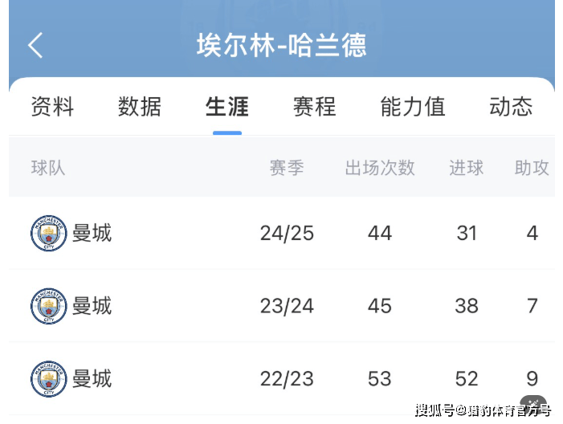Open the 资料 tab

click(x=52, y=107)
